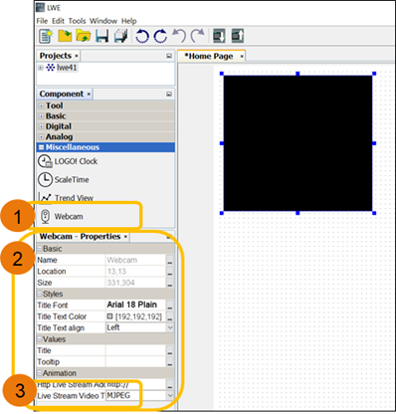
Task: Collapse the Miscellaneous component group
Action: pyautogui.click(x=42, y=147)
